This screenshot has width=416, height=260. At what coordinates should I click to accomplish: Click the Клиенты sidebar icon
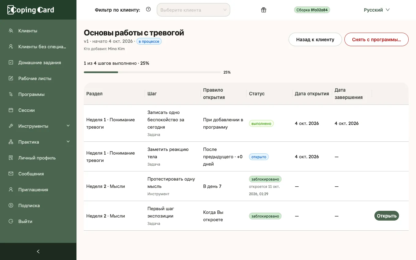[x=11, y=31]
